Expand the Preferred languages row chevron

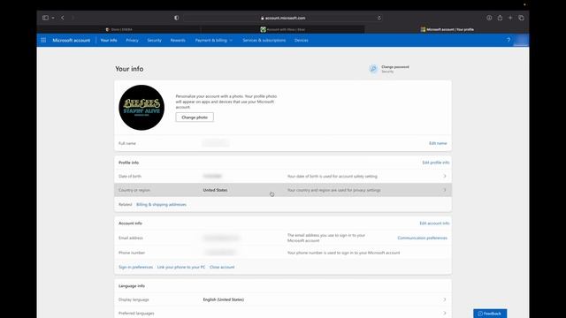pyautogui.click(x=445, y=313)
